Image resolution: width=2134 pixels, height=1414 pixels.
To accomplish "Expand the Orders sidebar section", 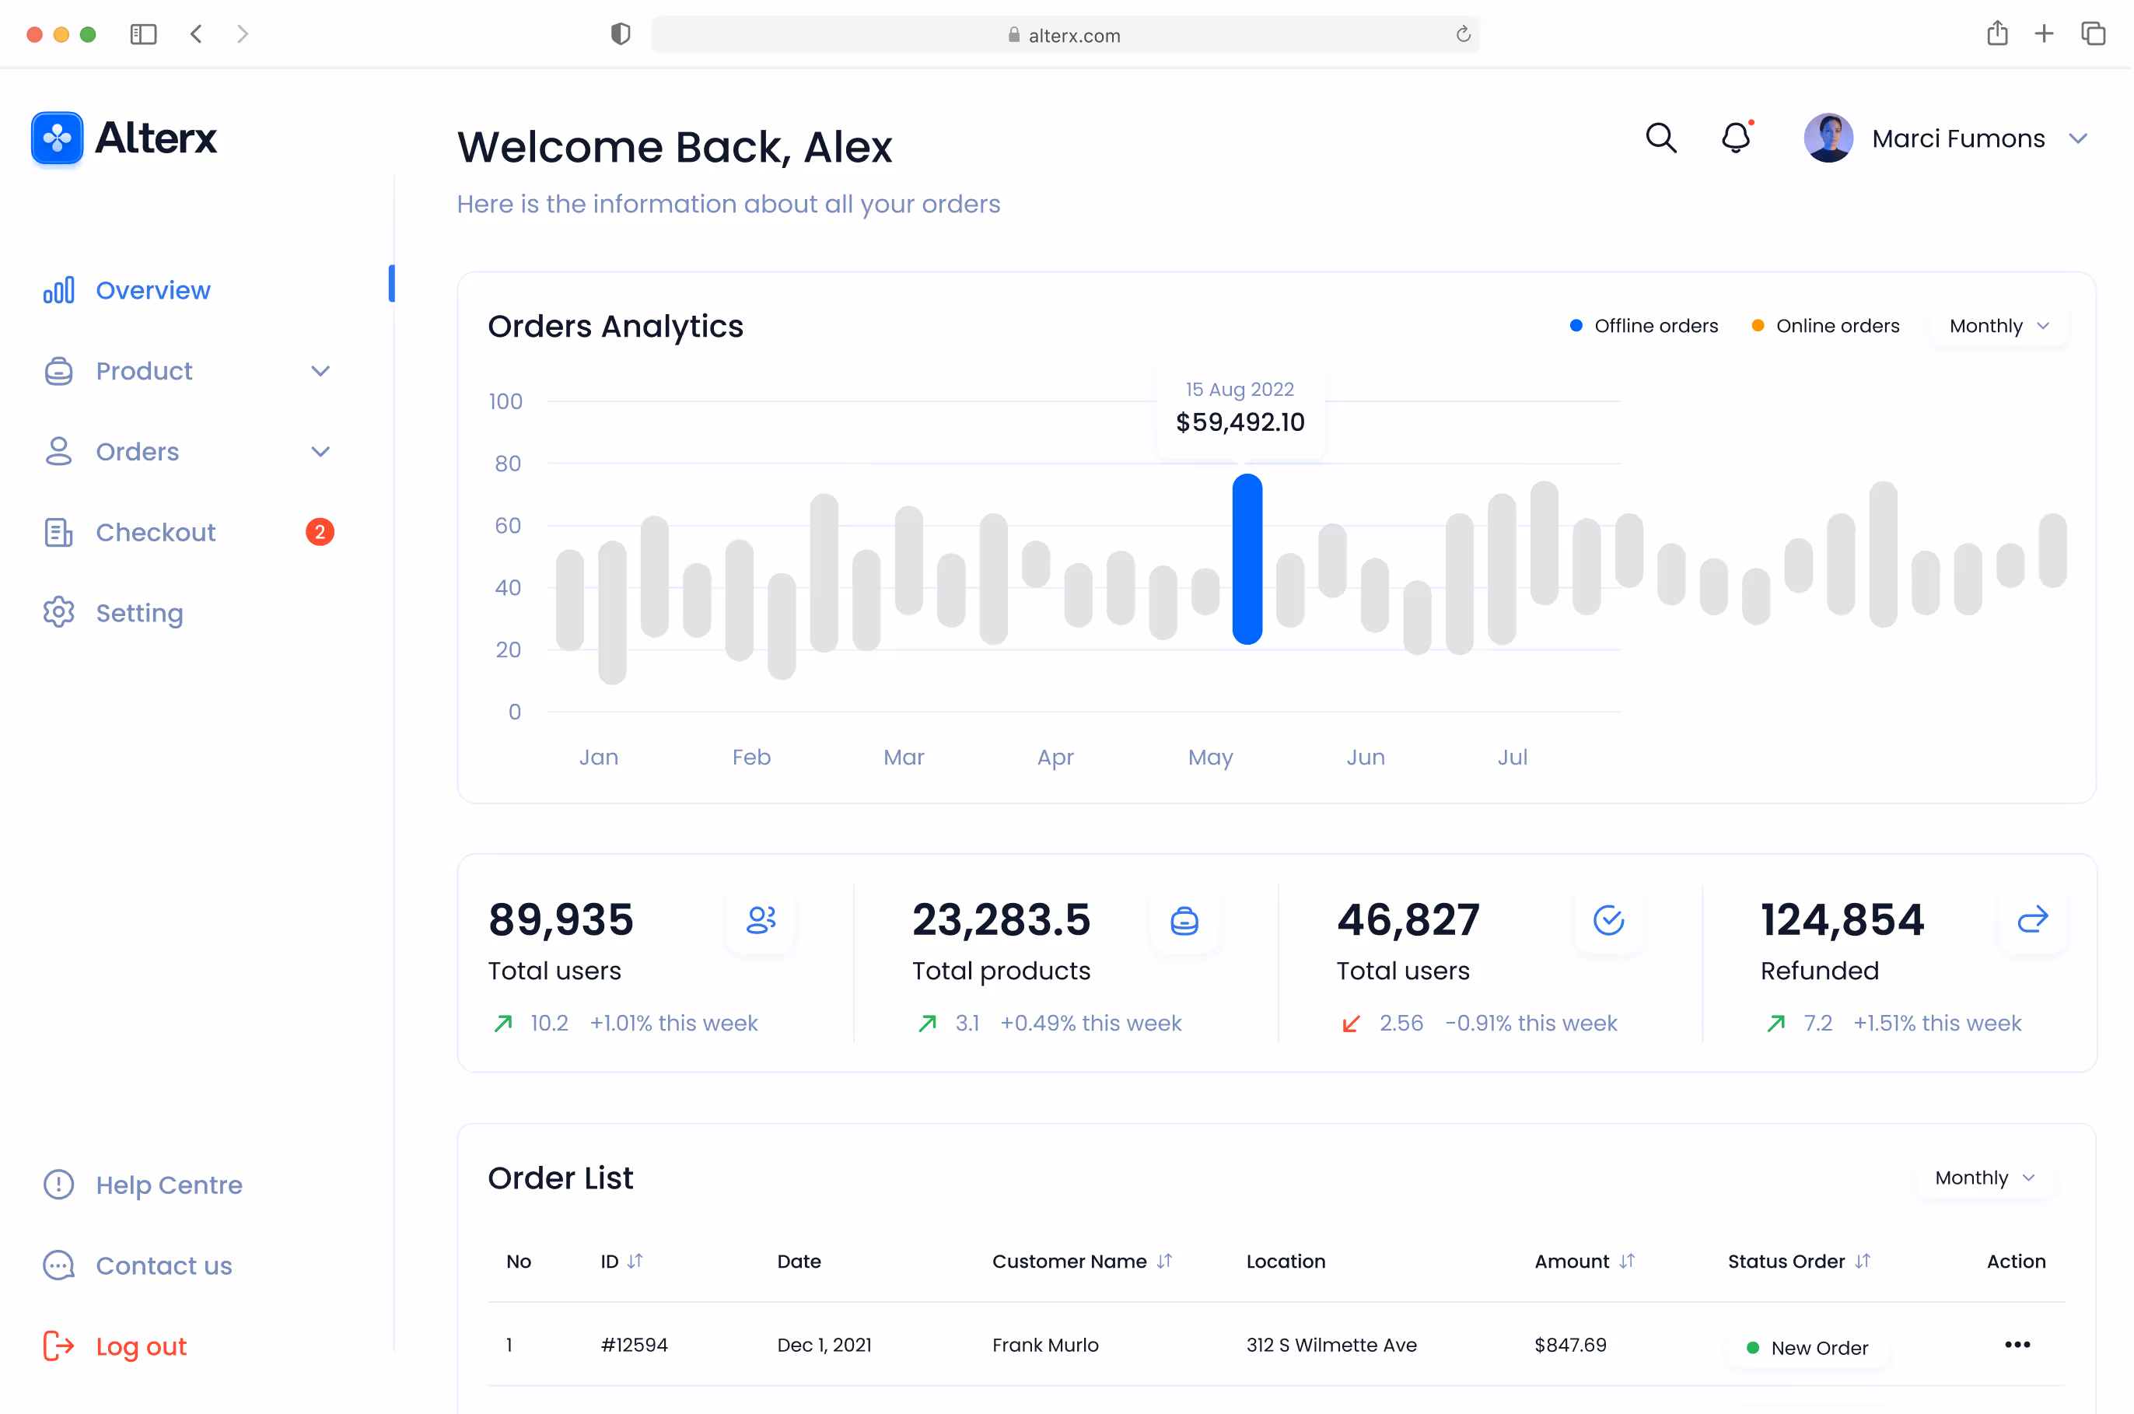I will 320,451.
